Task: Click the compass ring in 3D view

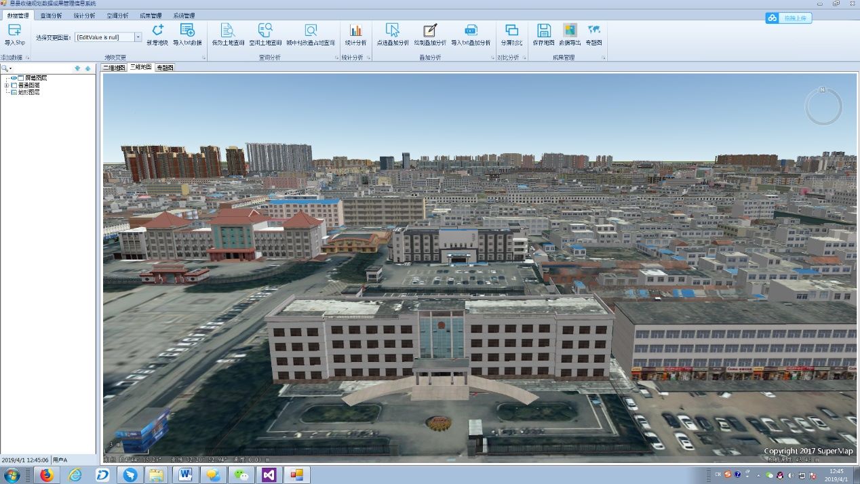Action: click(823, 106)
